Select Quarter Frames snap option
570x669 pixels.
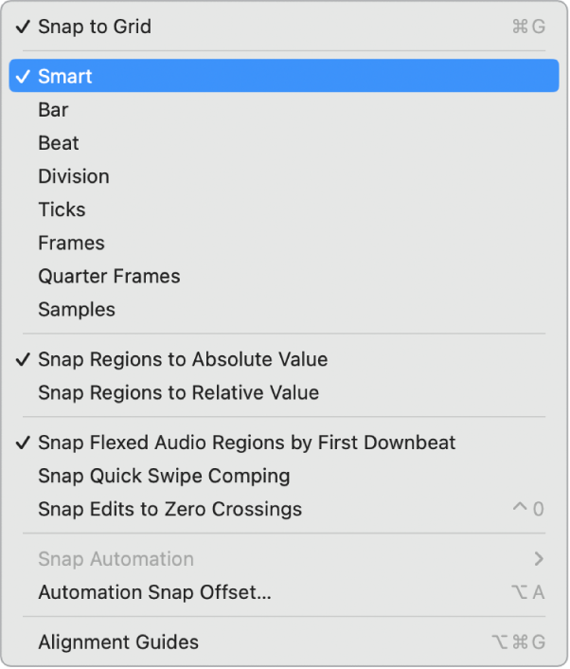tap(109, 277)
